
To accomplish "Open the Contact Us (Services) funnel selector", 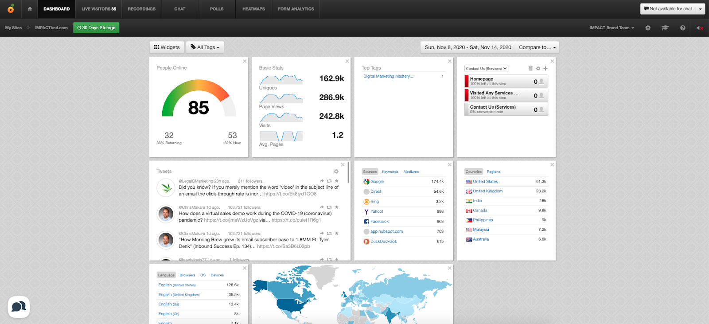I will point(486,69).
